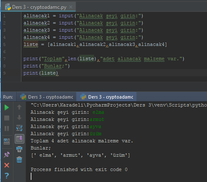Click the input keyword on line 1
This screenshot has width=207, height=182.
click(x=66, y=16)
